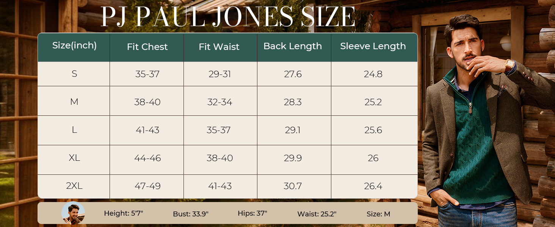Click the model avatar thumbnail in footer
The width and height of the screenshot is (555, 227).
[73, 213]
